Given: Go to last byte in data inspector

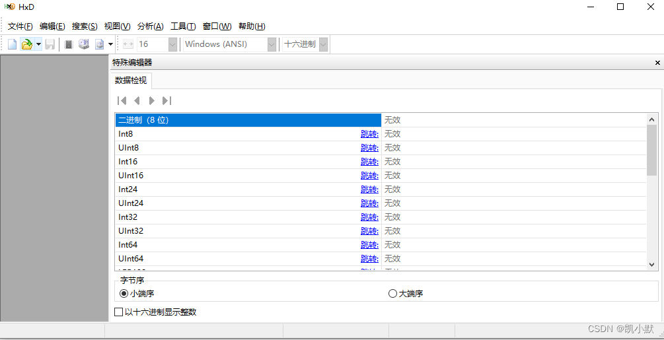Looking at the screenshot, I should (x=167, y=100).
